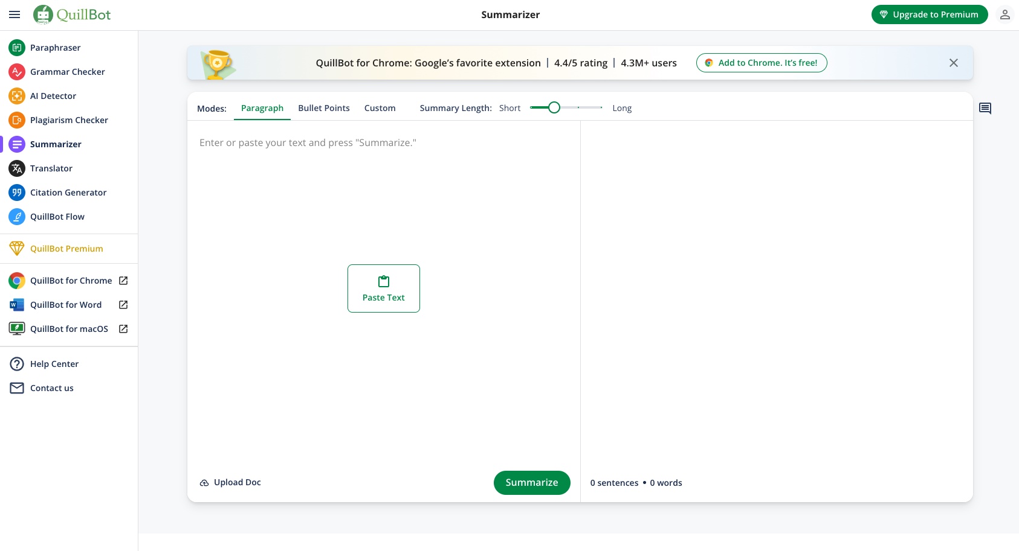Click the Summarize button
This screenshot has width=1019, height=551.
(x=532, y=483)
